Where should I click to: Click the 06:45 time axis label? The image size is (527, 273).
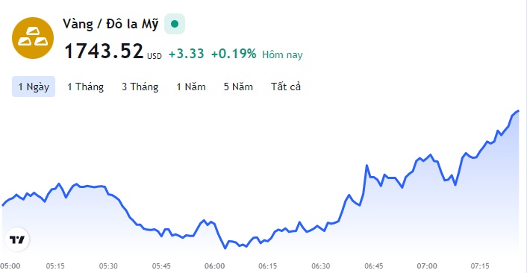[374, 266]
